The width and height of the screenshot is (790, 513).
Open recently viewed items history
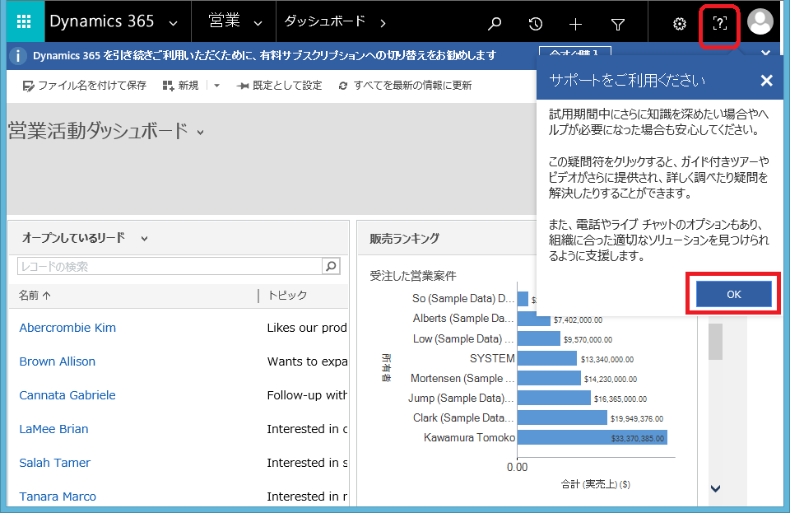pyautogui.click(x=535, y=23)
